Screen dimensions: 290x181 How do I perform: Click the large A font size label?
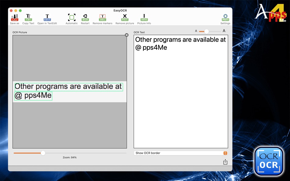[224, 31]
